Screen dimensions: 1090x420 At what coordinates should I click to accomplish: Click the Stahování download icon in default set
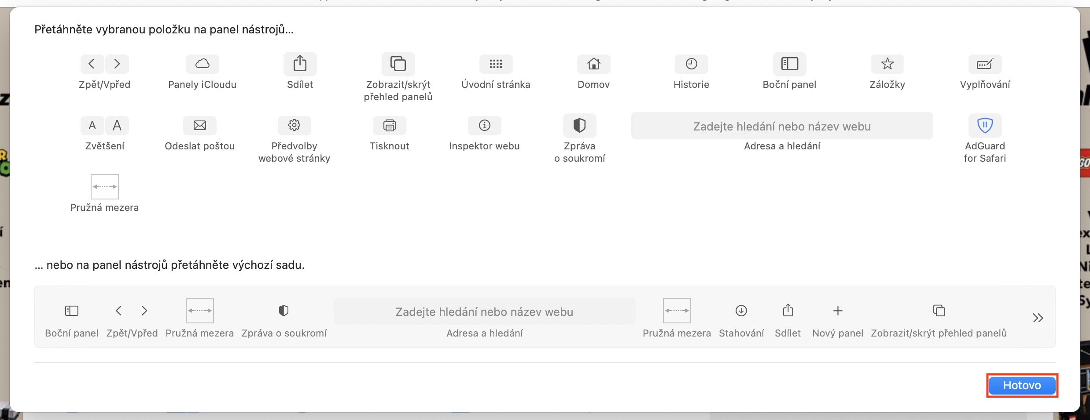[741, 311]
